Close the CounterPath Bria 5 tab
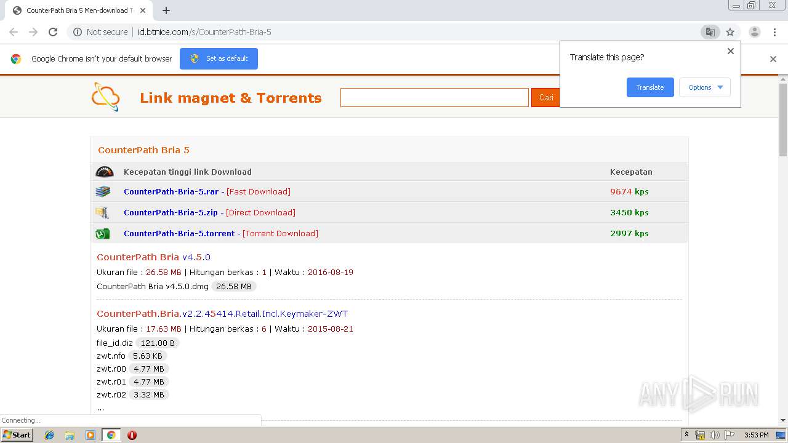Screen dimensions: 788x443 pyautogui.click(x=143, y=10)
